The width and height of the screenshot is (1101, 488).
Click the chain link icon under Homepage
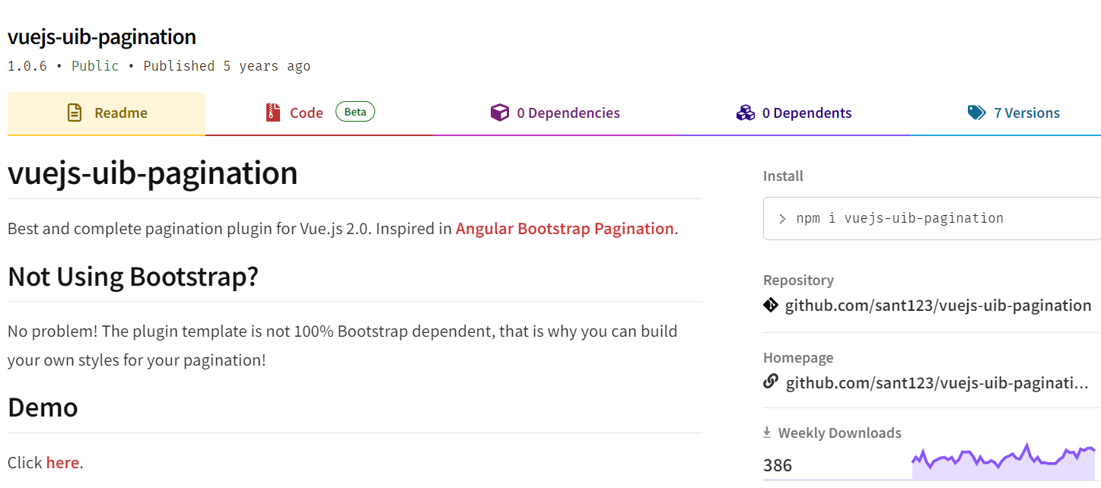pyautogui.click(x=771, y=382)
